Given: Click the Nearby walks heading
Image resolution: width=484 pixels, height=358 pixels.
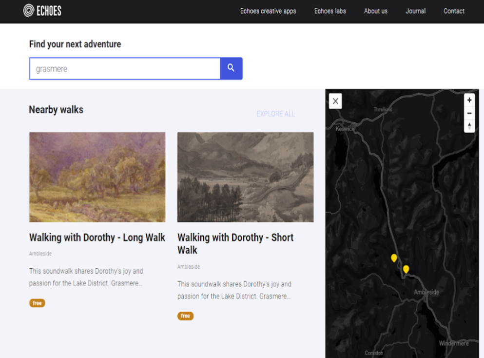Looking at the screenshot, I should pos(56,110).
